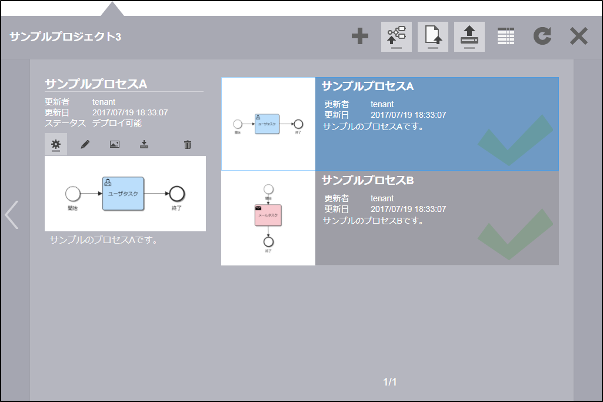603x402 pixels.
Task: Select the サンプルプロセスB thumbnail in the list
Action: pyautogui.click(x=268, y=218)
